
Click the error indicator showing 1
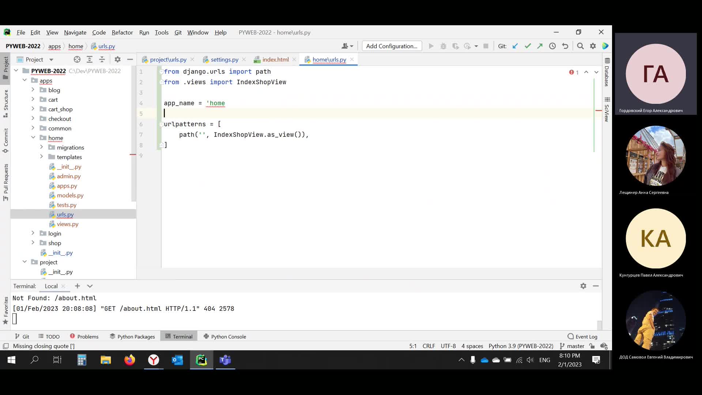(574, 72)
